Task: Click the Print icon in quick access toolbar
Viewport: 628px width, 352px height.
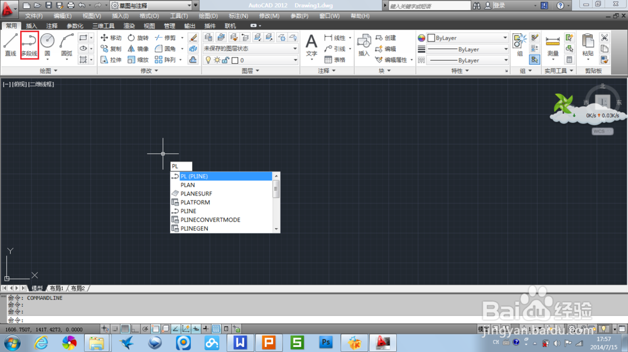Action: [x=70, y=5]
